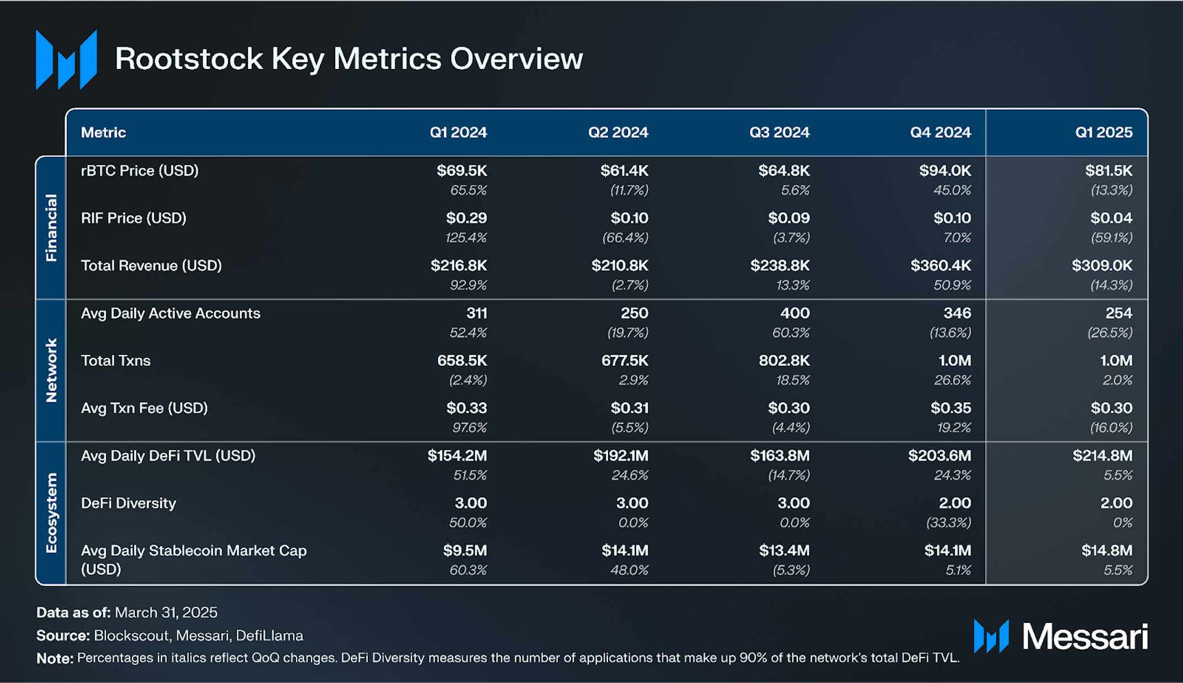Click the 'Total Txns' row label
Screen dimensions: 1183x683
(x=115, y=361)
